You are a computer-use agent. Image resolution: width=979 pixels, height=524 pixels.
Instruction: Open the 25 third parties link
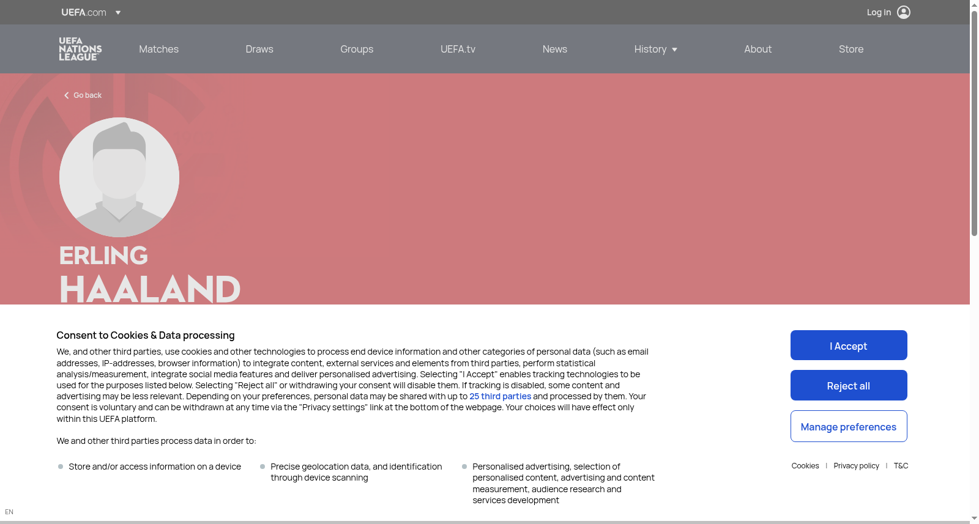pyautogui.click(x=501, y=396)
